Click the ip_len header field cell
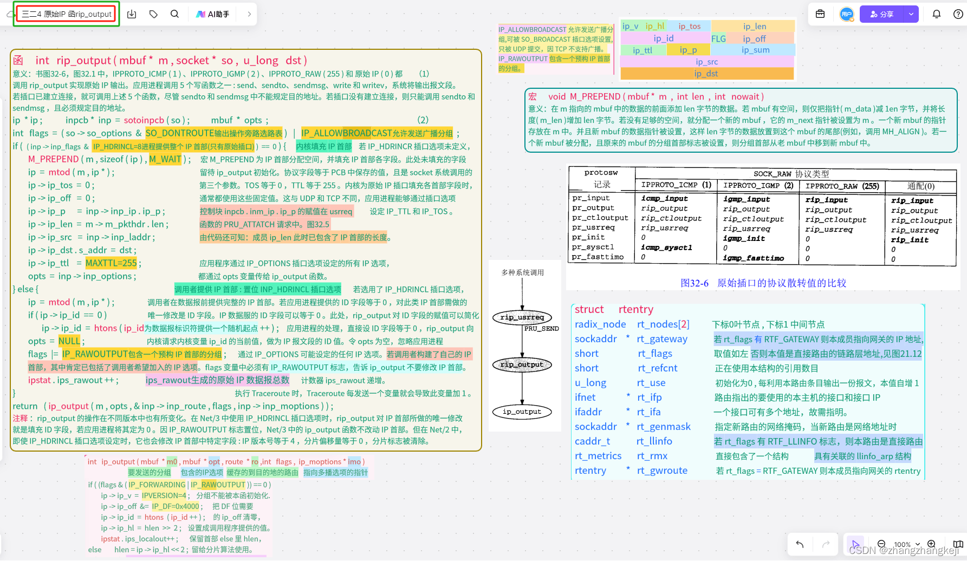The width and height of the screenshot is (967, 561). coord(753,26)
